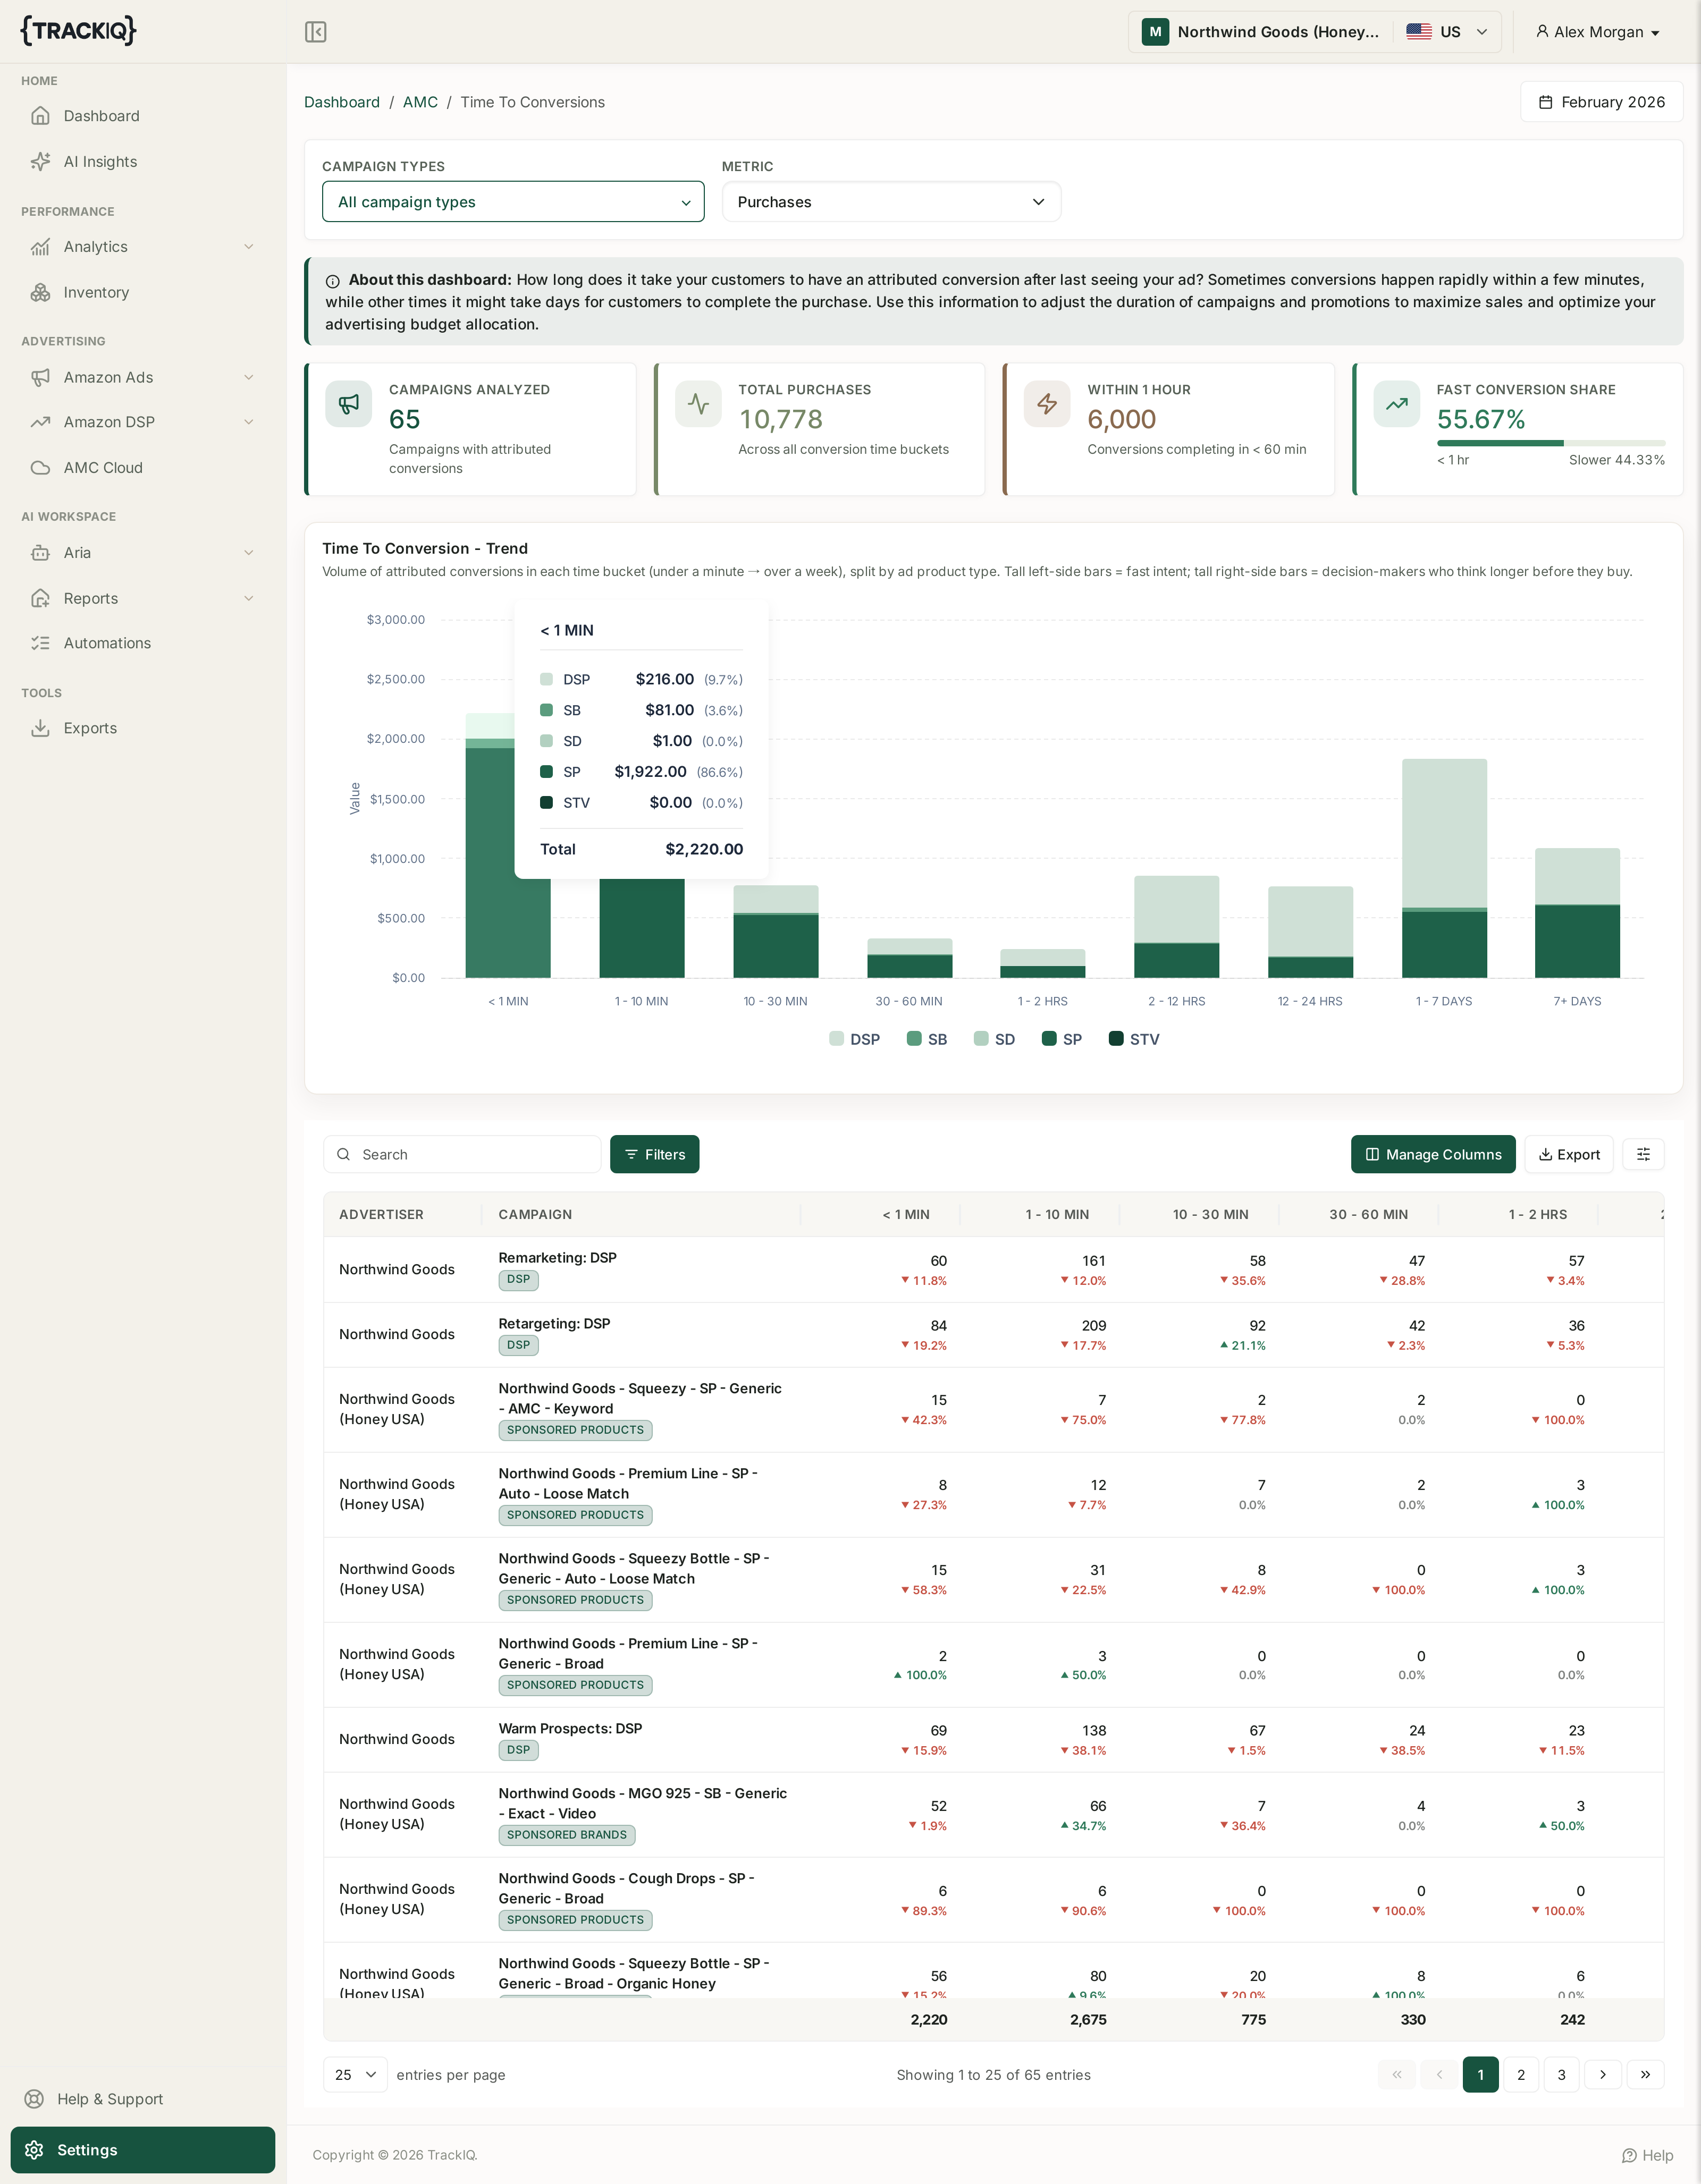Click the Campaigns Analyzed megaphone icon

pyautogui.click(x=348, y=404)
